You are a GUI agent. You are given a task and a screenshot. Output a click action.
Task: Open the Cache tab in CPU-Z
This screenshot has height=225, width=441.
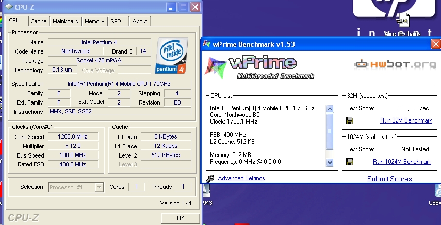39,21
